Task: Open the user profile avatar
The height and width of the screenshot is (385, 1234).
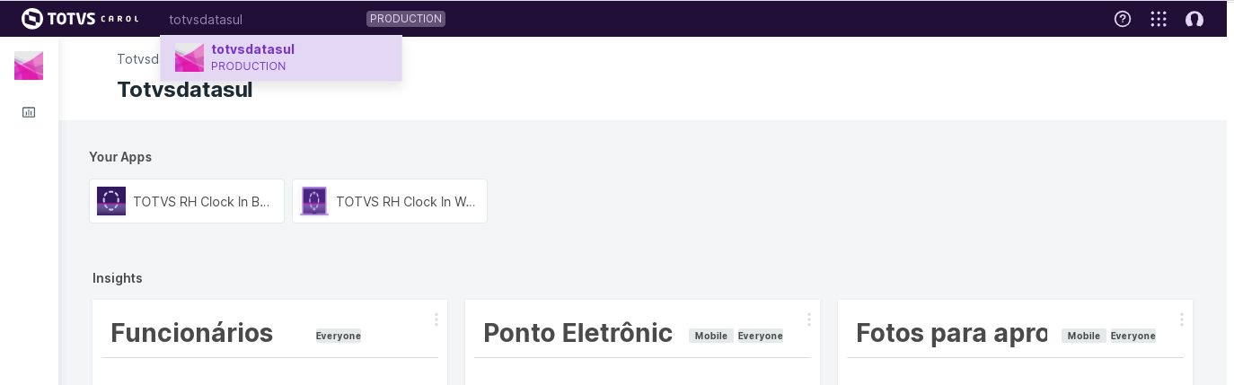Action: pos(1194,19)
